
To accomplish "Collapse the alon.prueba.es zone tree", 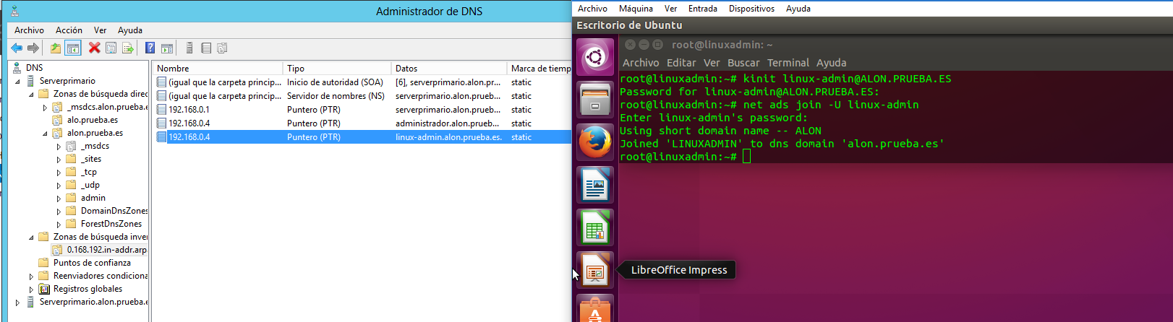I will 45,134.
